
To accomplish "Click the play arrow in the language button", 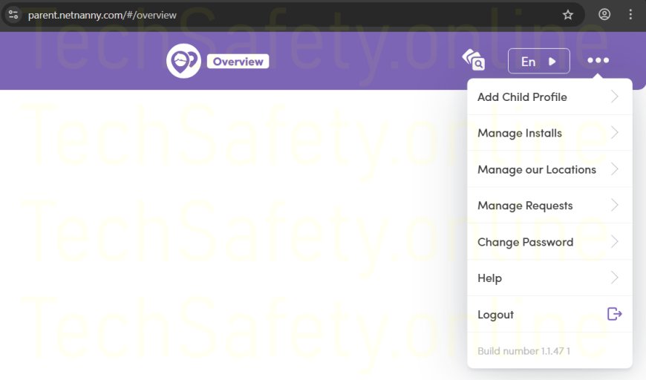I will (x=552, y=62).
